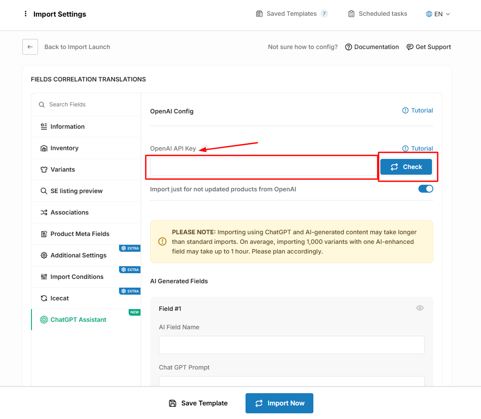481x419 pixels.
Task: Open Get Support link
Action: click(428, 47)
